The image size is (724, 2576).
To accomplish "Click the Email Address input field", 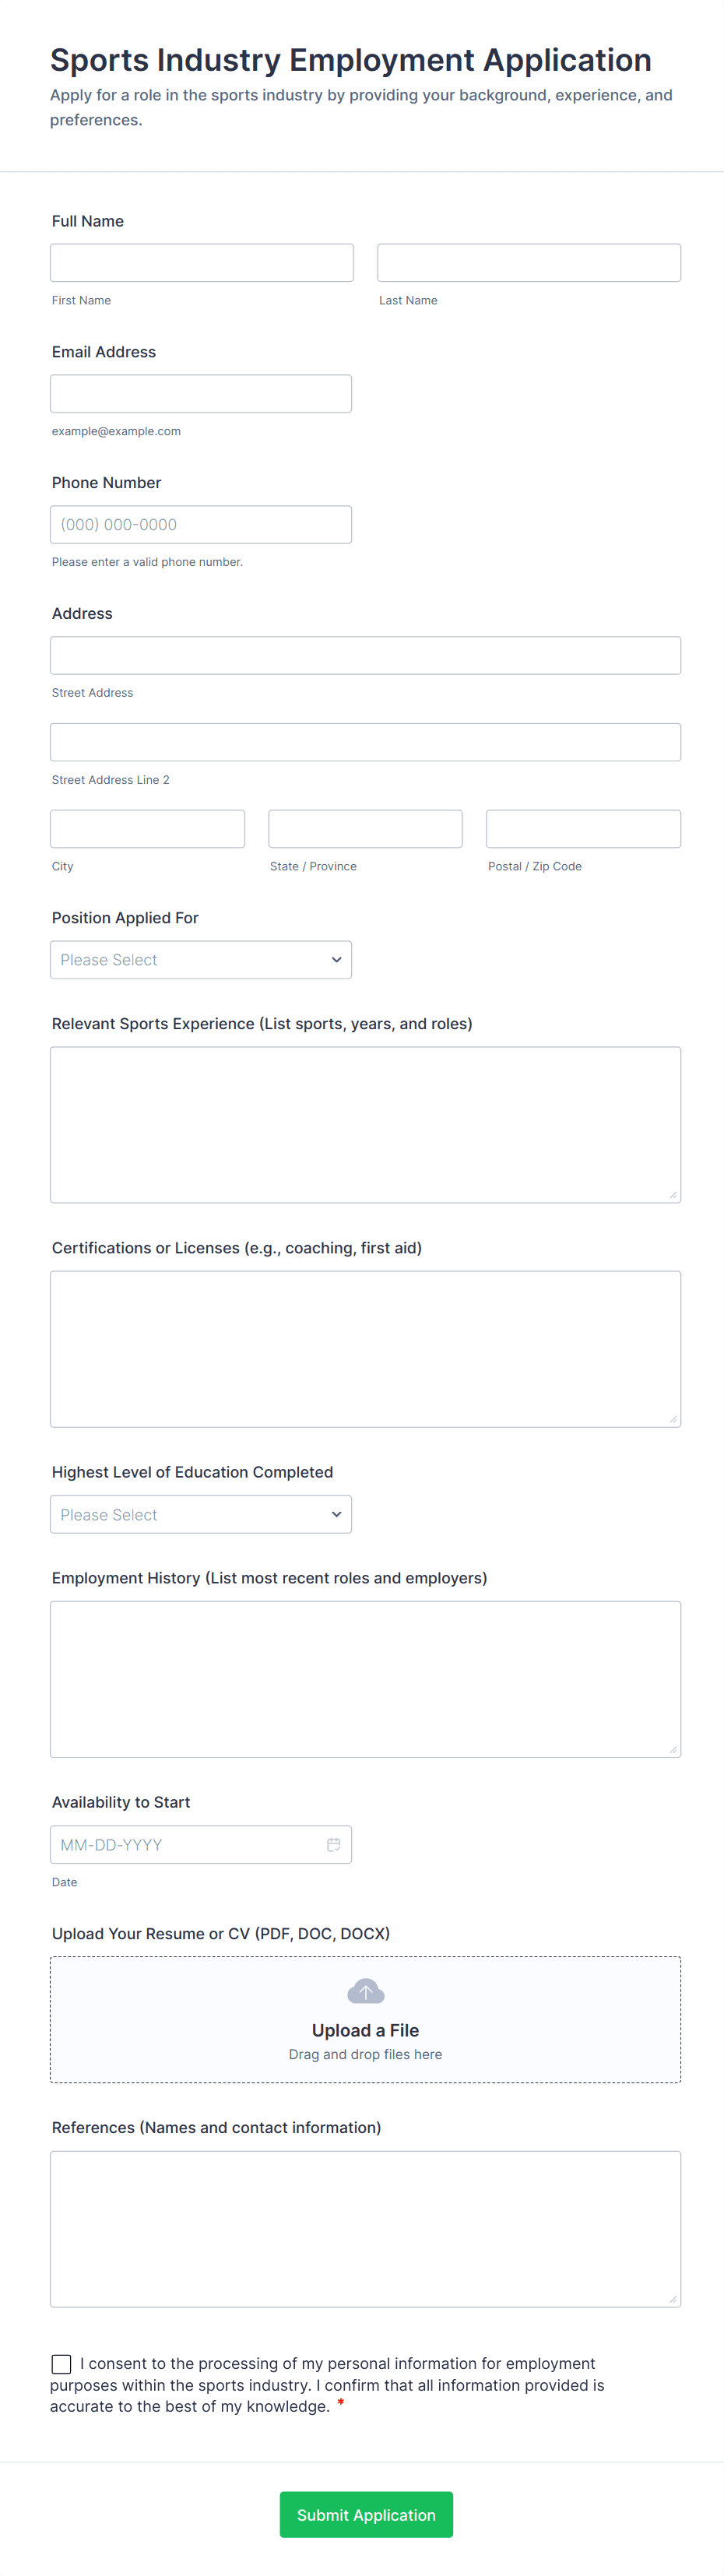I will (x=200, y=393).
